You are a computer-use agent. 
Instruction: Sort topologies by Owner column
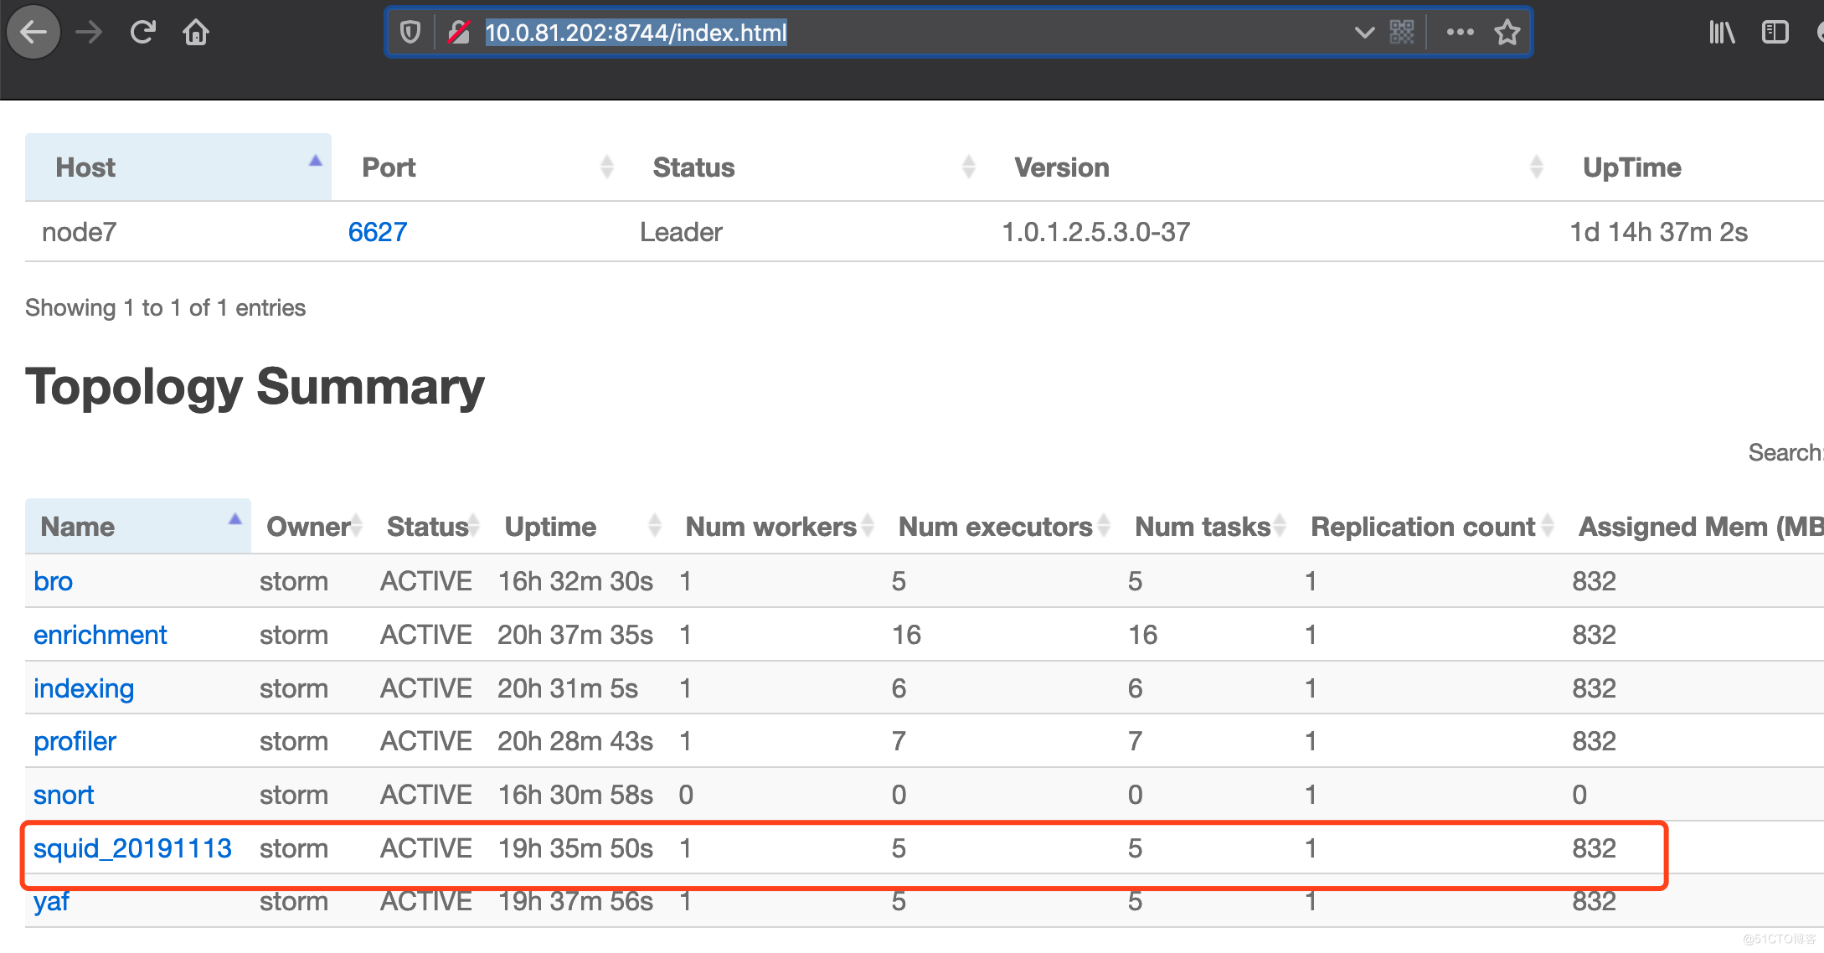tap(311, 526)
